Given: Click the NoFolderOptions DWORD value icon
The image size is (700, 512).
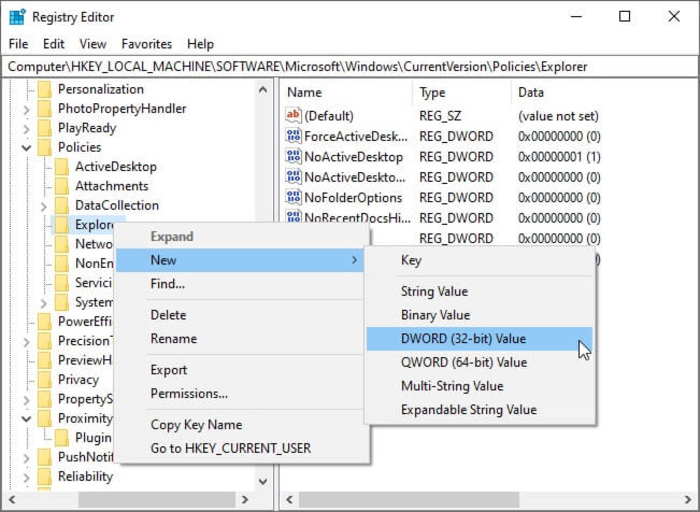Looking at the screenshot, I should tap(293, 197).
